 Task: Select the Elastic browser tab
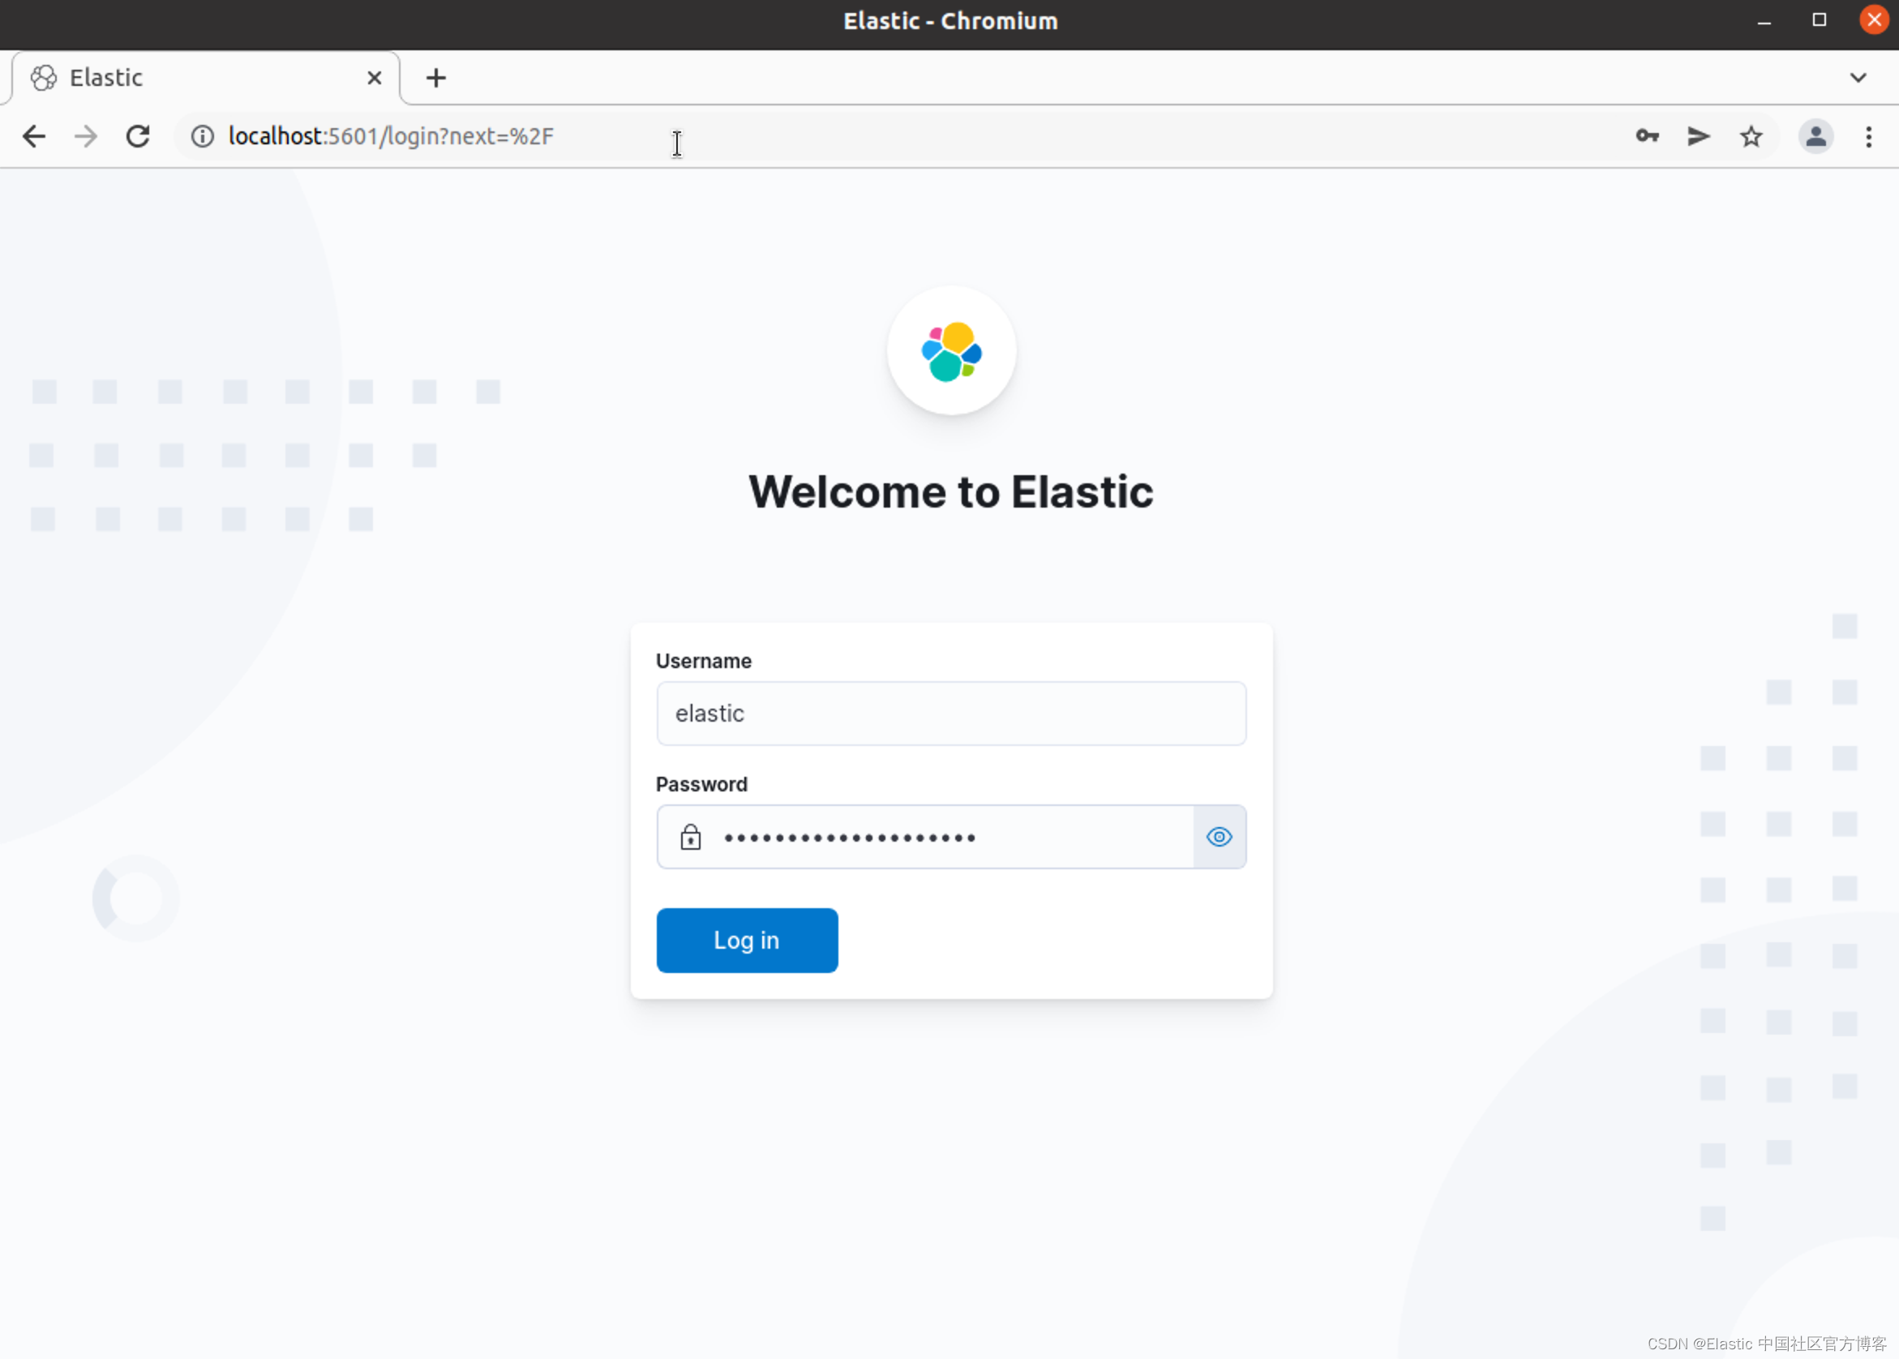(192, 78)
